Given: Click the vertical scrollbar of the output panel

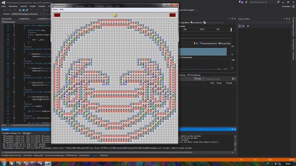Looking at the screenshot, I should 235,143.
